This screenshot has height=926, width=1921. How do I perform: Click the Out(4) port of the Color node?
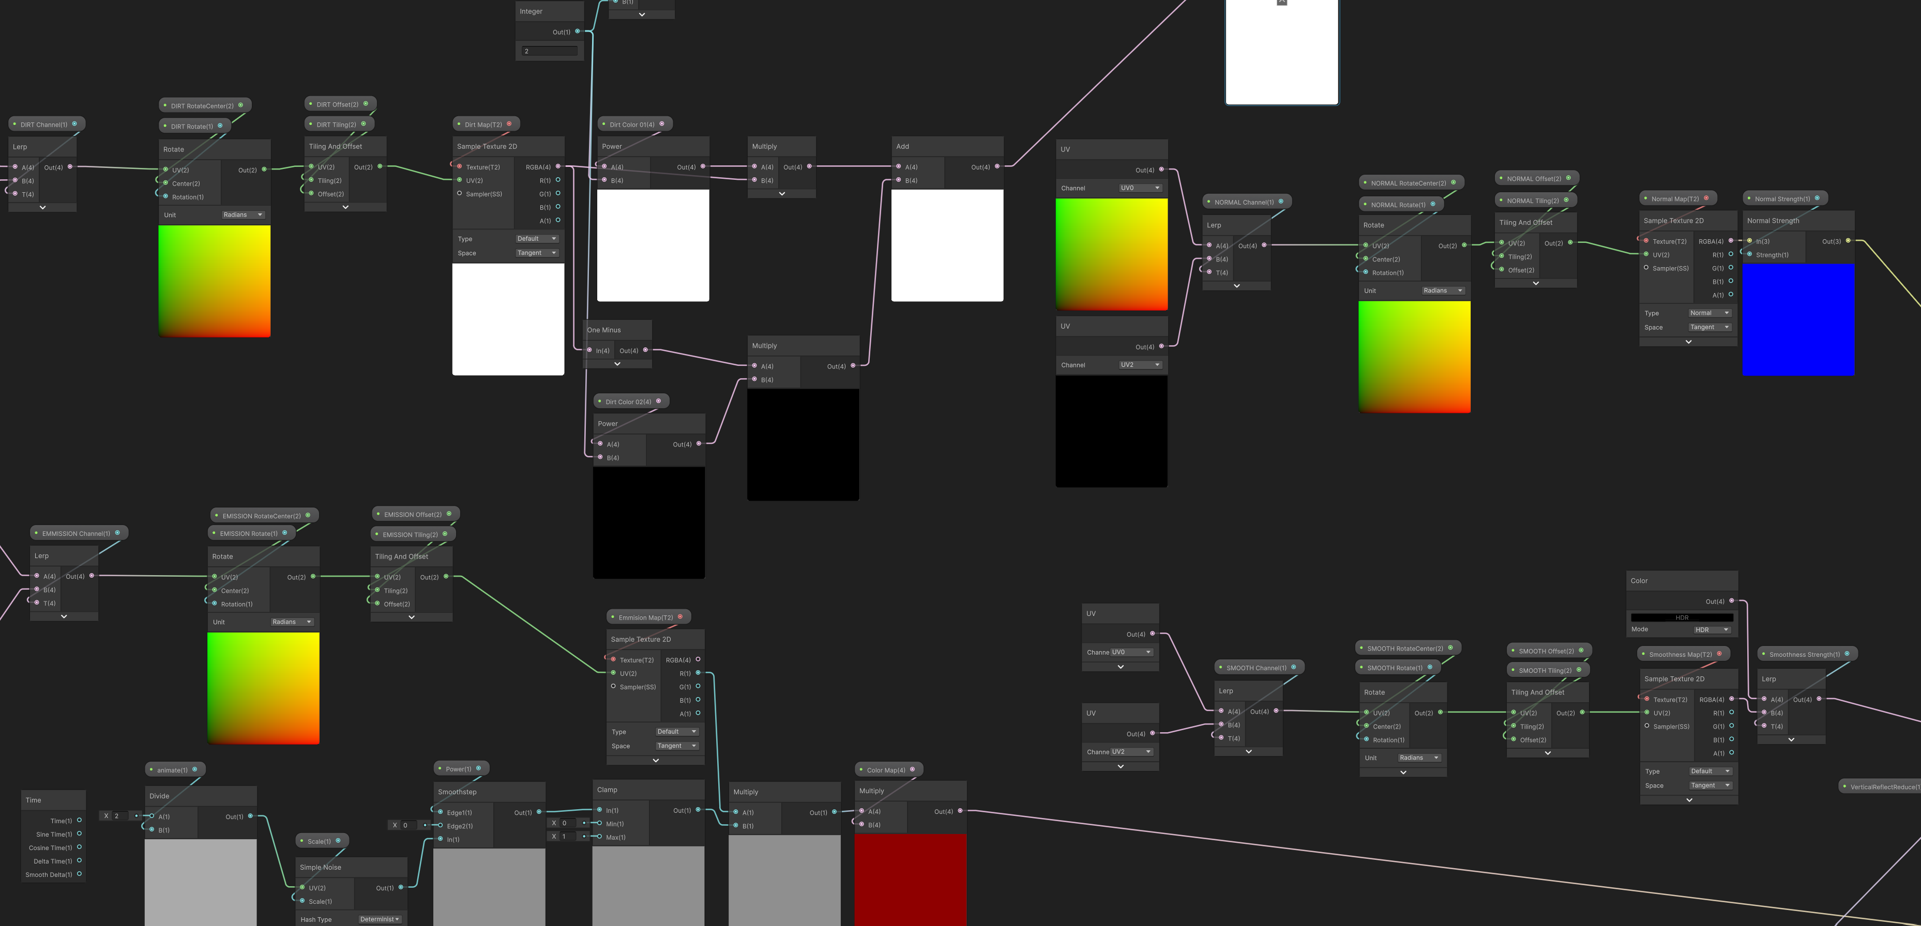pos(1732,600)
